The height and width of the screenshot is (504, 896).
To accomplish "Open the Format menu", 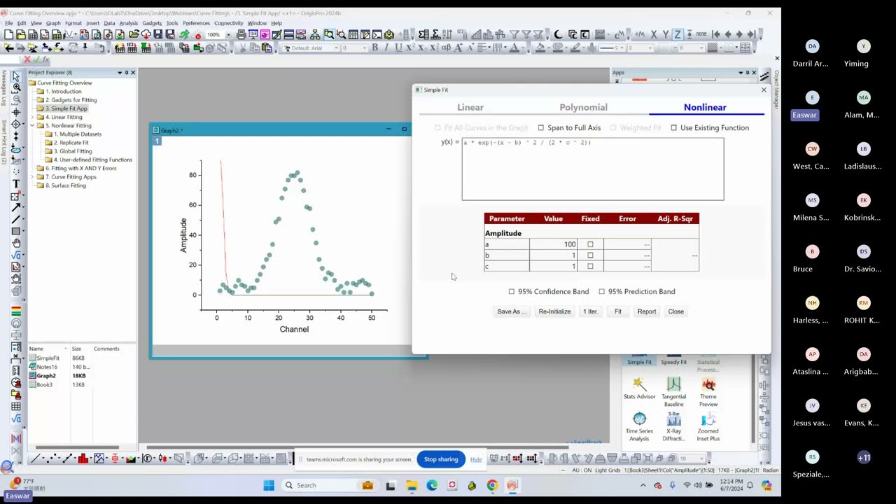I will point(73,23).
